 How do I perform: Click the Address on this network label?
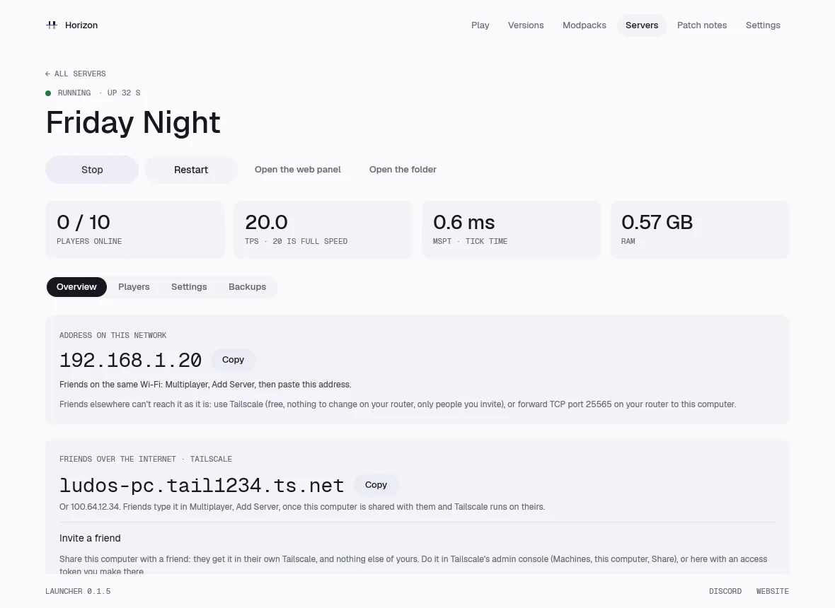point(113,336)
